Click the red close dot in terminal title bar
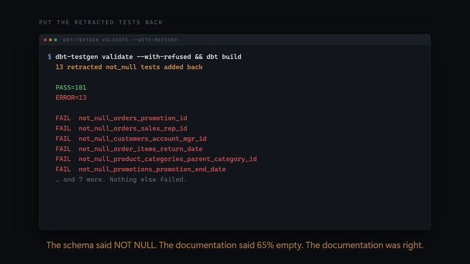The image size is (470, 264). pyautogui.click(x=45, y=40)
